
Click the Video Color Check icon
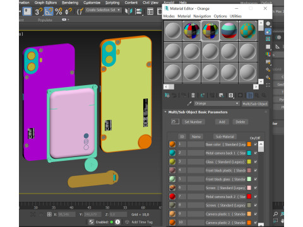tap(268, 54)
